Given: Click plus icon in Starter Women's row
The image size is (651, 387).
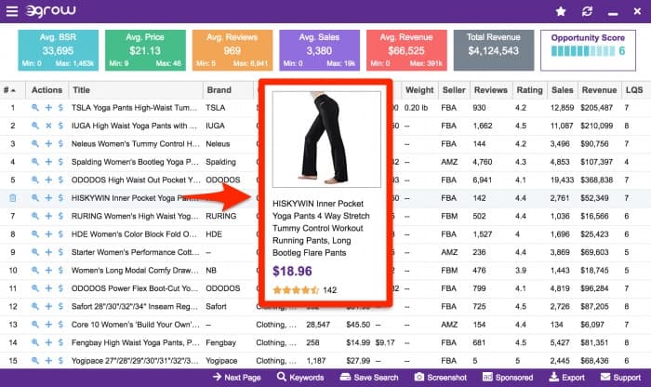Looking at the screenshot, I should point(48,252).
